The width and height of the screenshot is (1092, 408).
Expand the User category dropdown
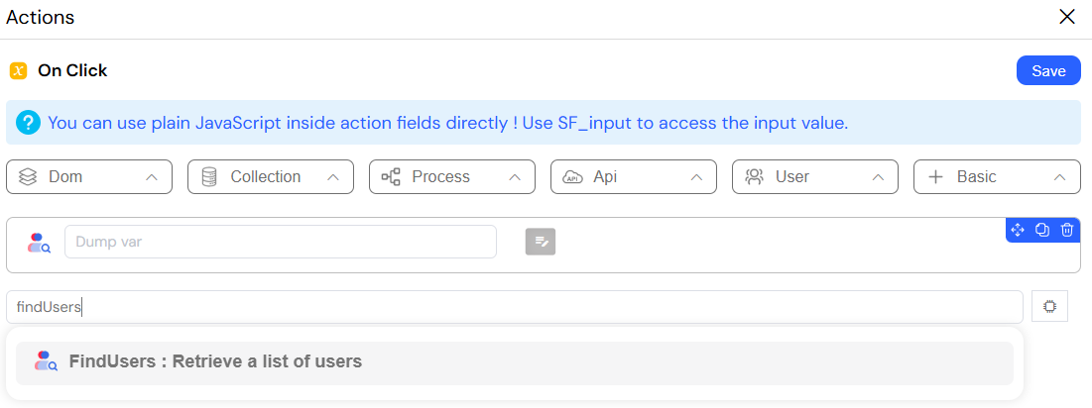(815, 177)
